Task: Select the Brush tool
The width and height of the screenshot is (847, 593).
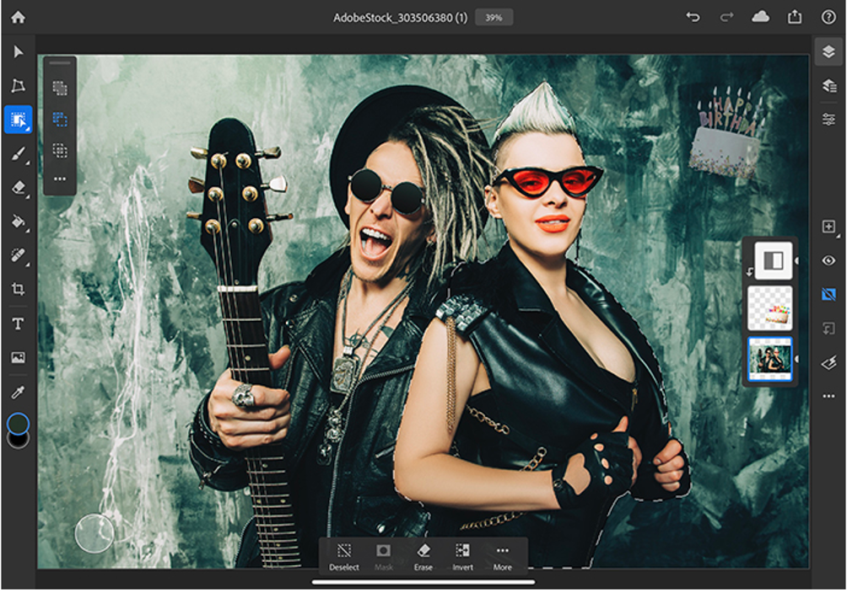Action: click(x=18, y=153)
